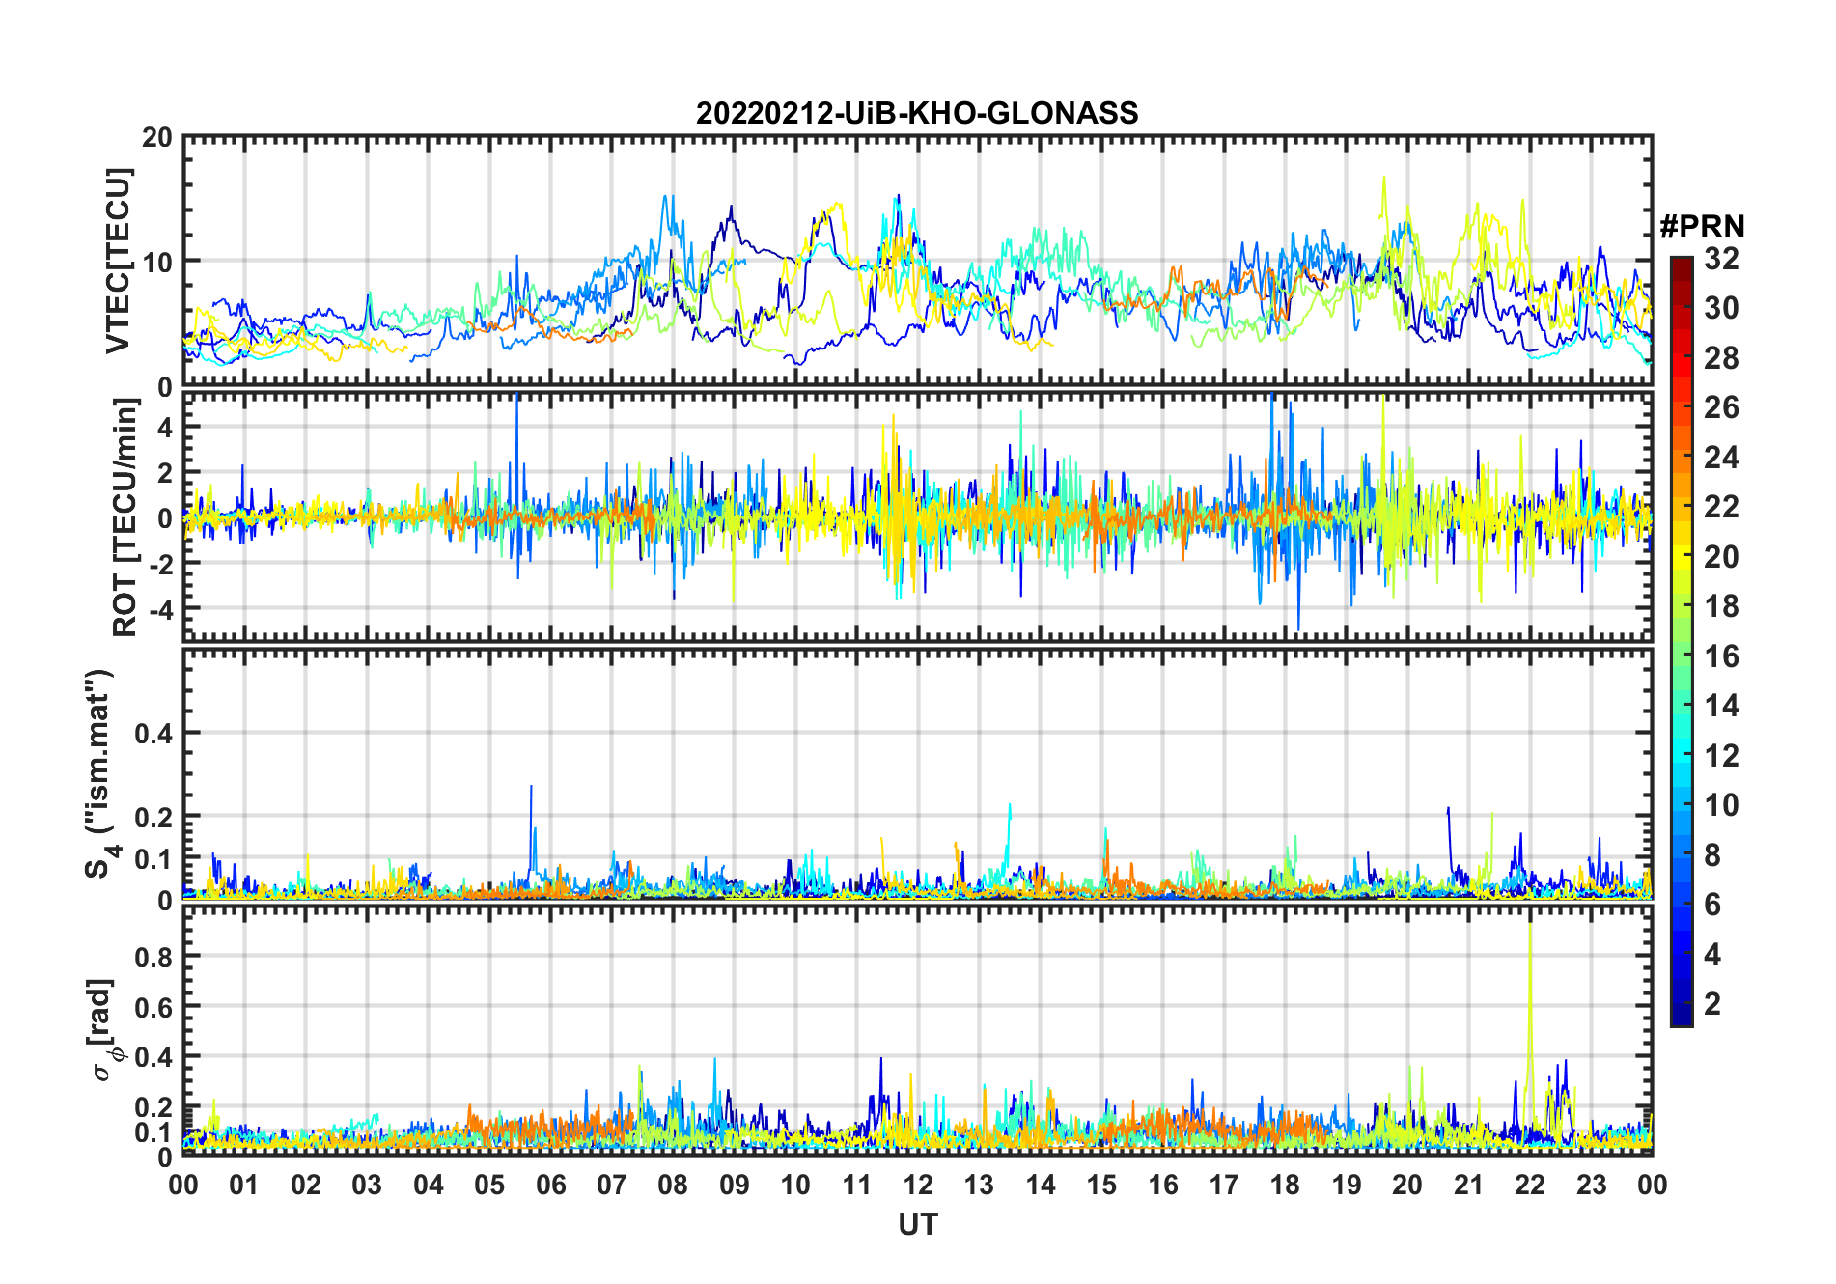The height and width of the screenshot is (1284, 1836).
Task: Click colorbar tick label 26
Action: pos(1722,407)
